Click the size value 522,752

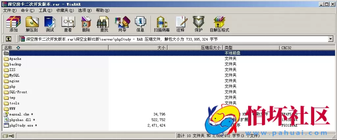[x=158, y=120]
